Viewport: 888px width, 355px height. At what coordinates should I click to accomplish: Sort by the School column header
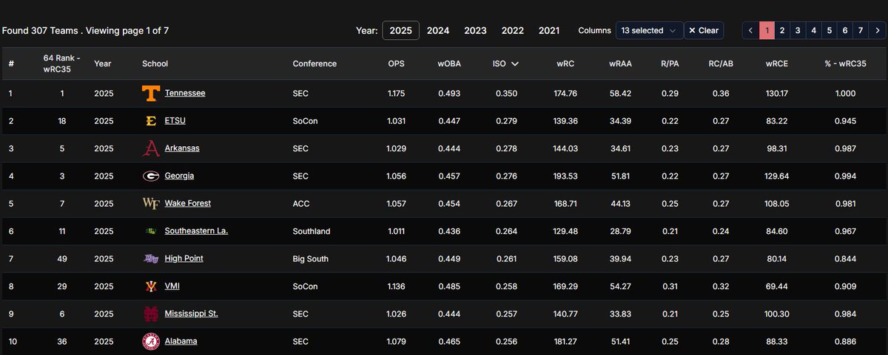pos(155,63)
